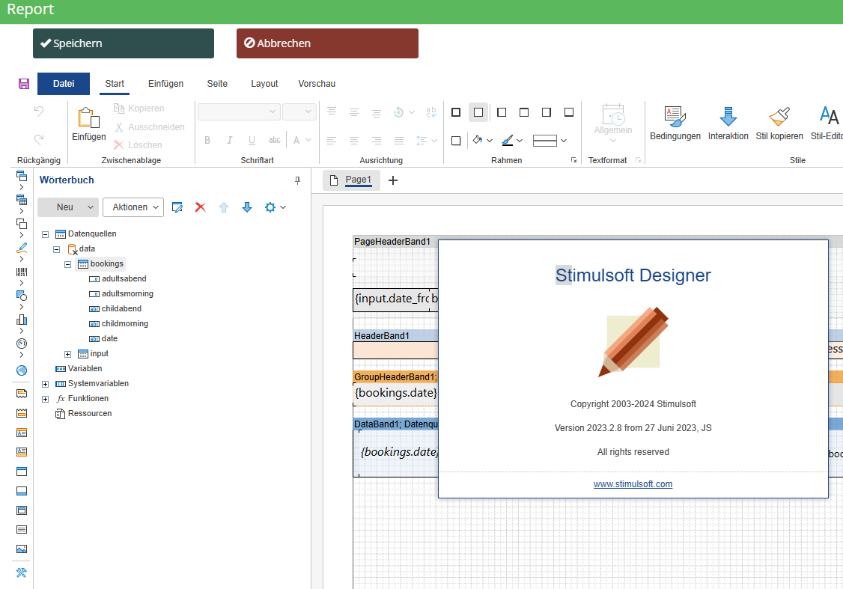Select the image component in toolbox
Viewport: 843px width, 589px height.
(x=22, y=549)
